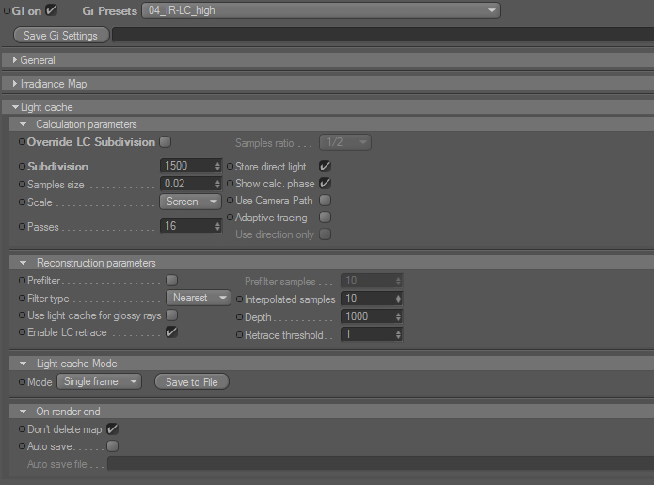Screen dimensions: 654x485
Task: Click the animation dot beside Auto save
Action: (22, 446)
